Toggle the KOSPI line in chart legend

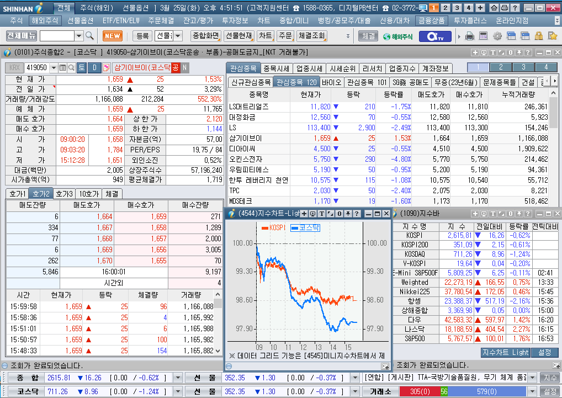click(273, 227)
